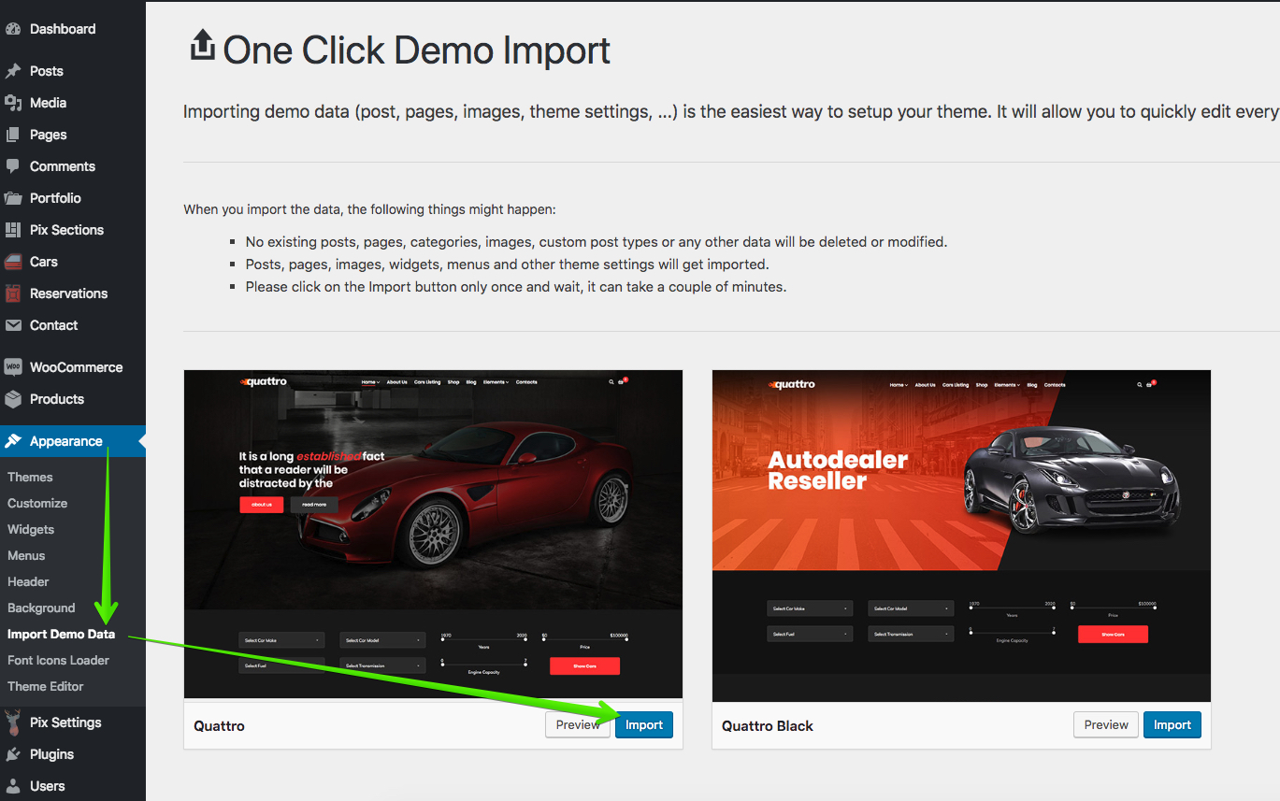Click the Cars icon in sidebar
The height and width of the screenshot is (801, 1280).
13,262
